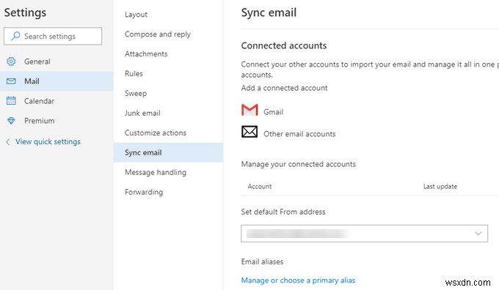Screen dimensions: 499x290
Task: Open the default From address dropdown
Action: tap(364, 234)
